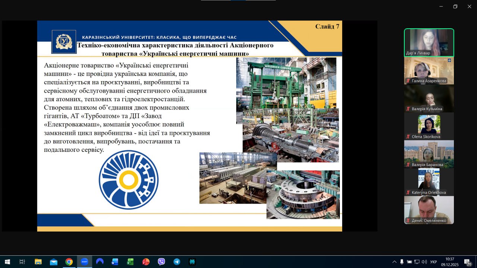477x268 pixels.
Task: Click the Windows Start button
Action: pos(7,262)
